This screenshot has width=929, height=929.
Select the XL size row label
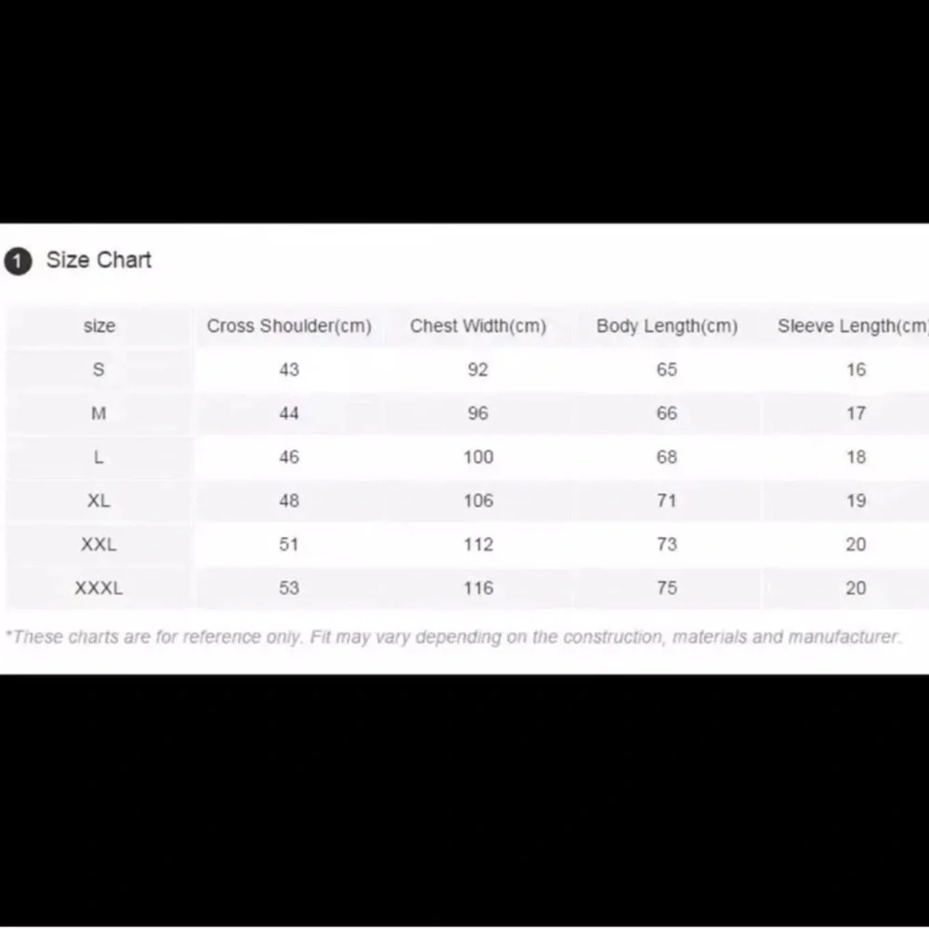pos(99,501)
